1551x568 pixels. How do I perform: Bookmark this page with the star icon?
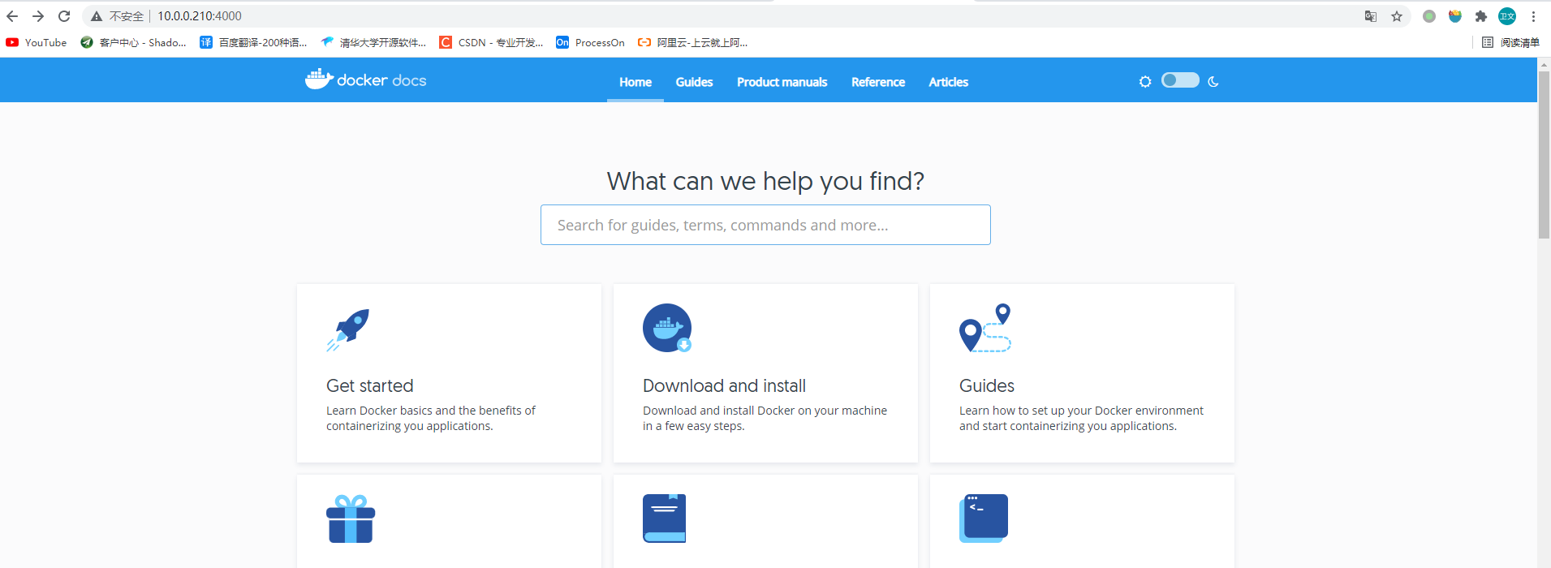(1397, 16)
